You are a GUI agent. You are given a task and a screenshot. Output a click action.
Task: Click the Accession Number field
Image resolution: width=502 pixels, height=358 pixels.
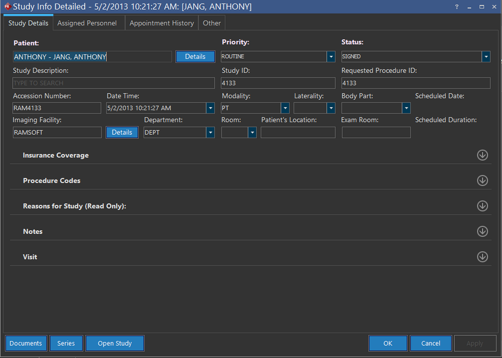tap(57, 108)
